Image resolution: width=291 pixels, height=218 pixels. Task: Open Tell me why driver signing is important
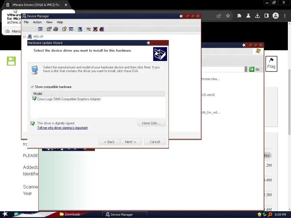(x=62, y=128)
